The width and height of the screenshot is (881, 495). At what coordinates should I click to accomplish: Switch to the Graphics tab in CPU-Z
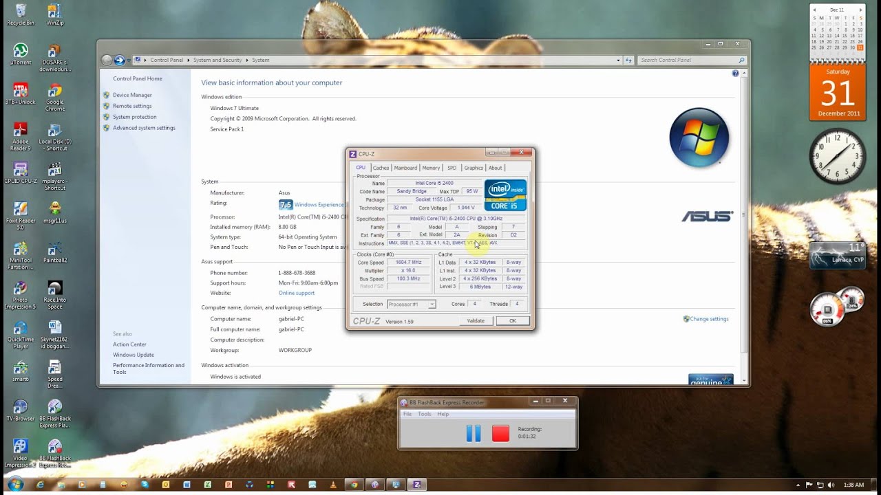click(x=474, y=168)
